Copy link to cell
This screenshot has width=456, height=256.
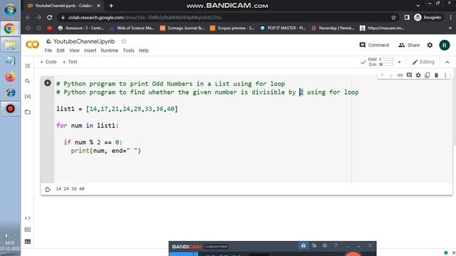(x=400, y=75)
